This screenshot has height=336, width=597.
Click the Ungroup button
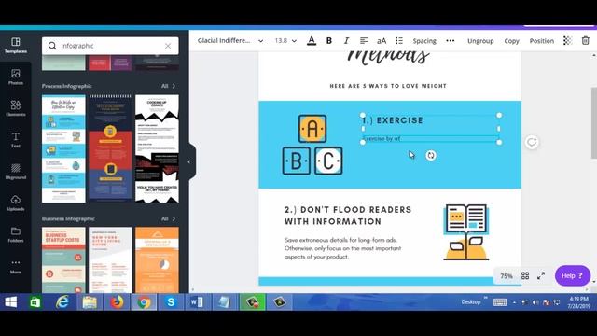click(x=480, y=41)
